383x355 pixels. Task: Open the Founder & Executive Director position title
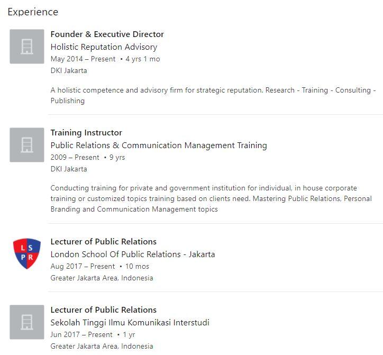click(107, 34)
